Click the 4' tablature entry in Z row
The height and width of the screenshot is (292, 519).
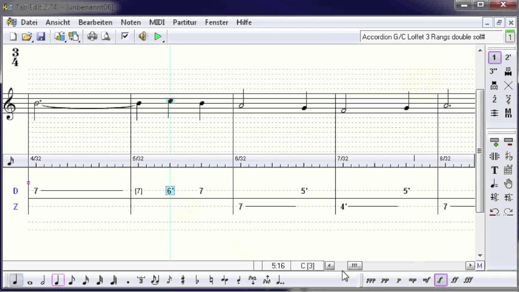click(x=343, y=206)
